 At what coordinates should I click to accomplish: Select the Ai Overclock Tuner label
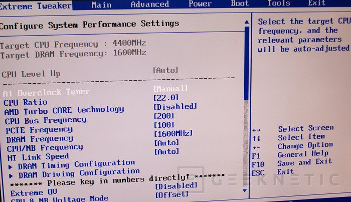coord(46,92)
